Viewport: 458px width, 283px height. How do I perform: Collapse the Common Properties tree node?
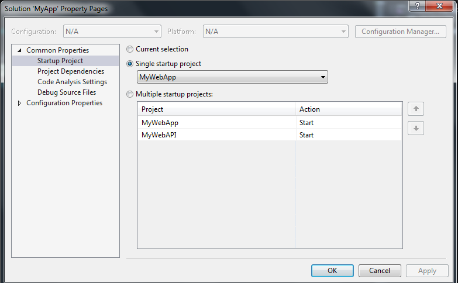click(19, 50)
